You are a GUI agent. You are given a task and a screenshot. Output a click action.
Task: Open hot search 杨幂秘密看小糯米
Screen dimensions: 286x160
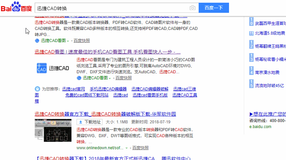270,59
